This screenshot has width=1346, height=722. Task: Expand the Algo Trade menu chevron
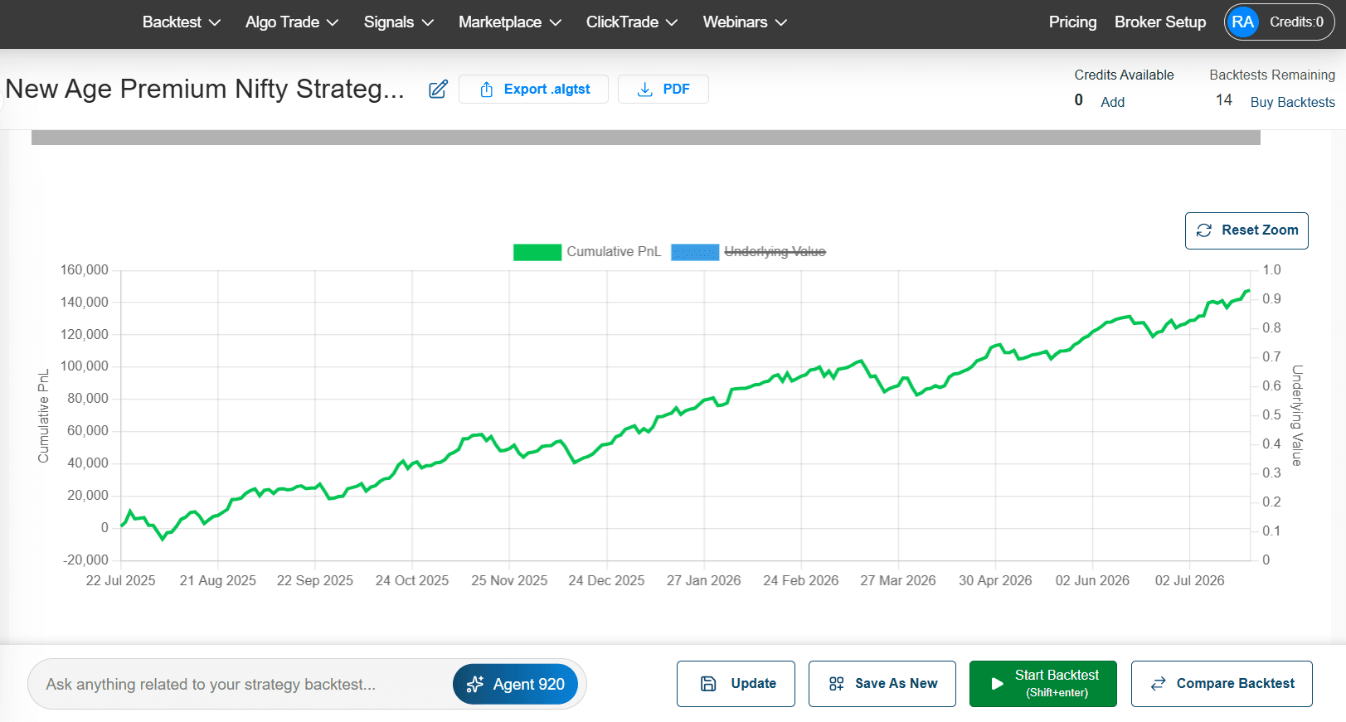[333, 23]
